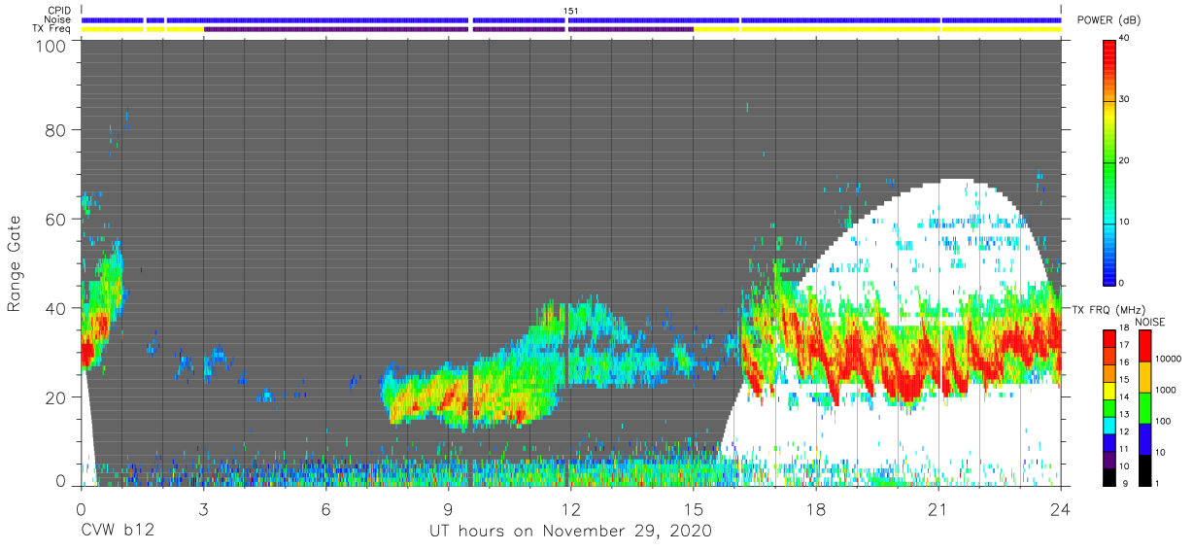The image size is (1193, 551).
Task: Click the orange-yellow segment of the NOISE colorbar
Action: click(x=1143, y=378)
